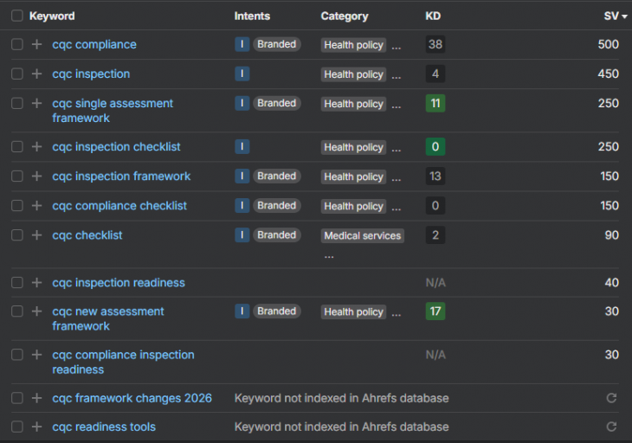Click informational intent badge for 'cqc inspection'
This screenshot has width=632, height=443.
(x=242, y=74)
